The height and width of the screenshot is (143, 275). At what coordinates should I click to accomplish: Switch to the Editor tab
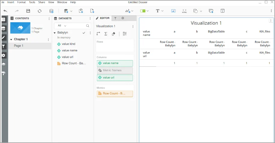click(x=103, y=18)
